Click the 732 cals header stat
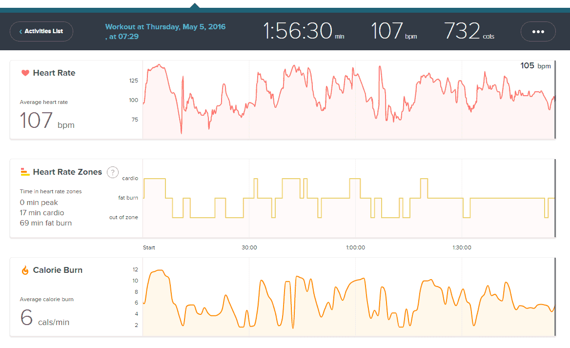 [468, 31]
